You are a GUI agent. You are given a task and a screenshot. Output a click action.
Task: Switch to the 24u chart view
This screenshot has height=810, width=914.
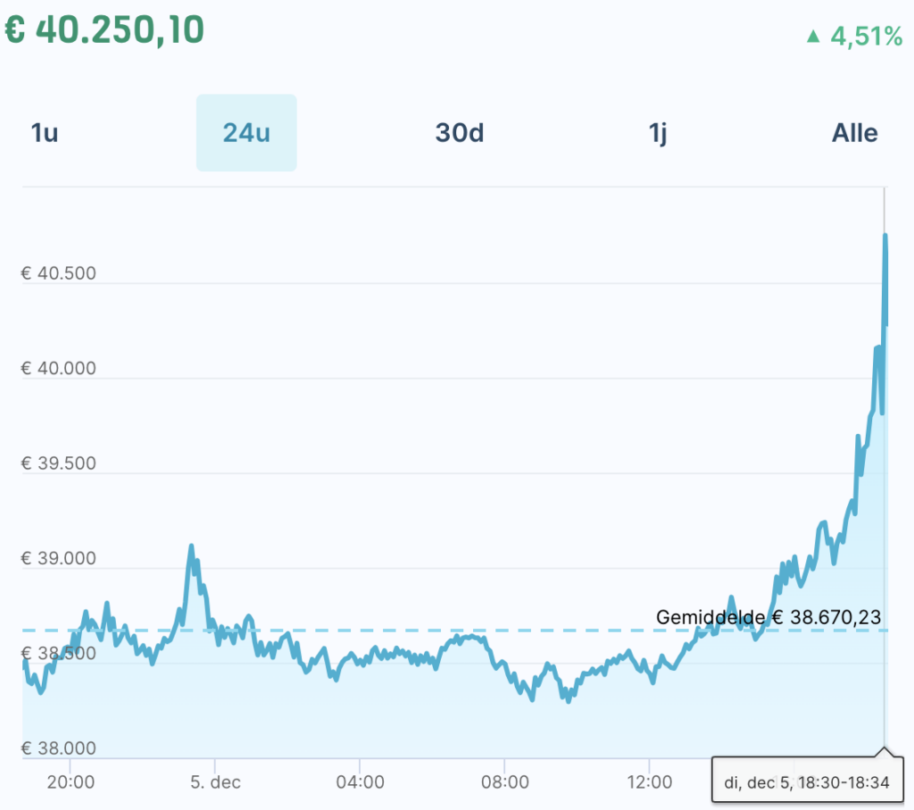click(246, 132)
